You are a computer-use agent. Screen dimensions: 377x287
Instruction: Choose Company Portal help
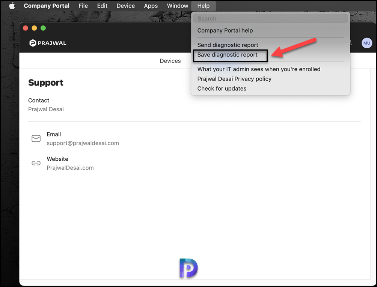click(x=225, y=30)
